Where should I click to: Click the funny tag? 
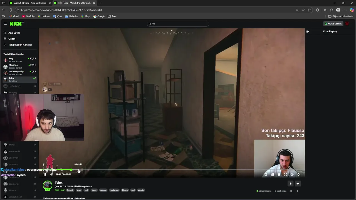pos(94,190)
